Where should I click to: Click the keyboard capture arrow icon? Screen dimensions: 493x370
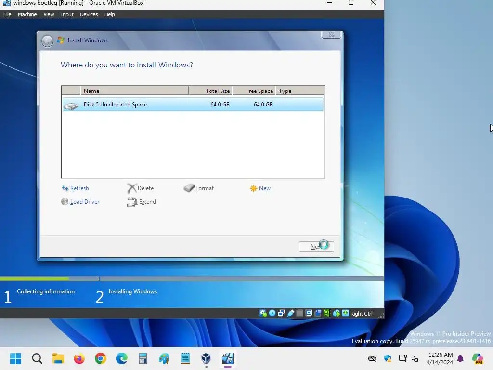point(345,313)
